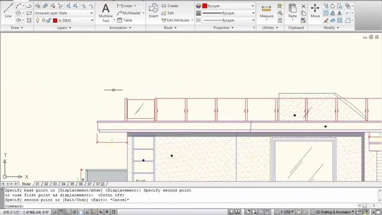This screenshot has width=382, height=215.
Task: Click the red ByLayer object color swatch
Action: point(205,6)
